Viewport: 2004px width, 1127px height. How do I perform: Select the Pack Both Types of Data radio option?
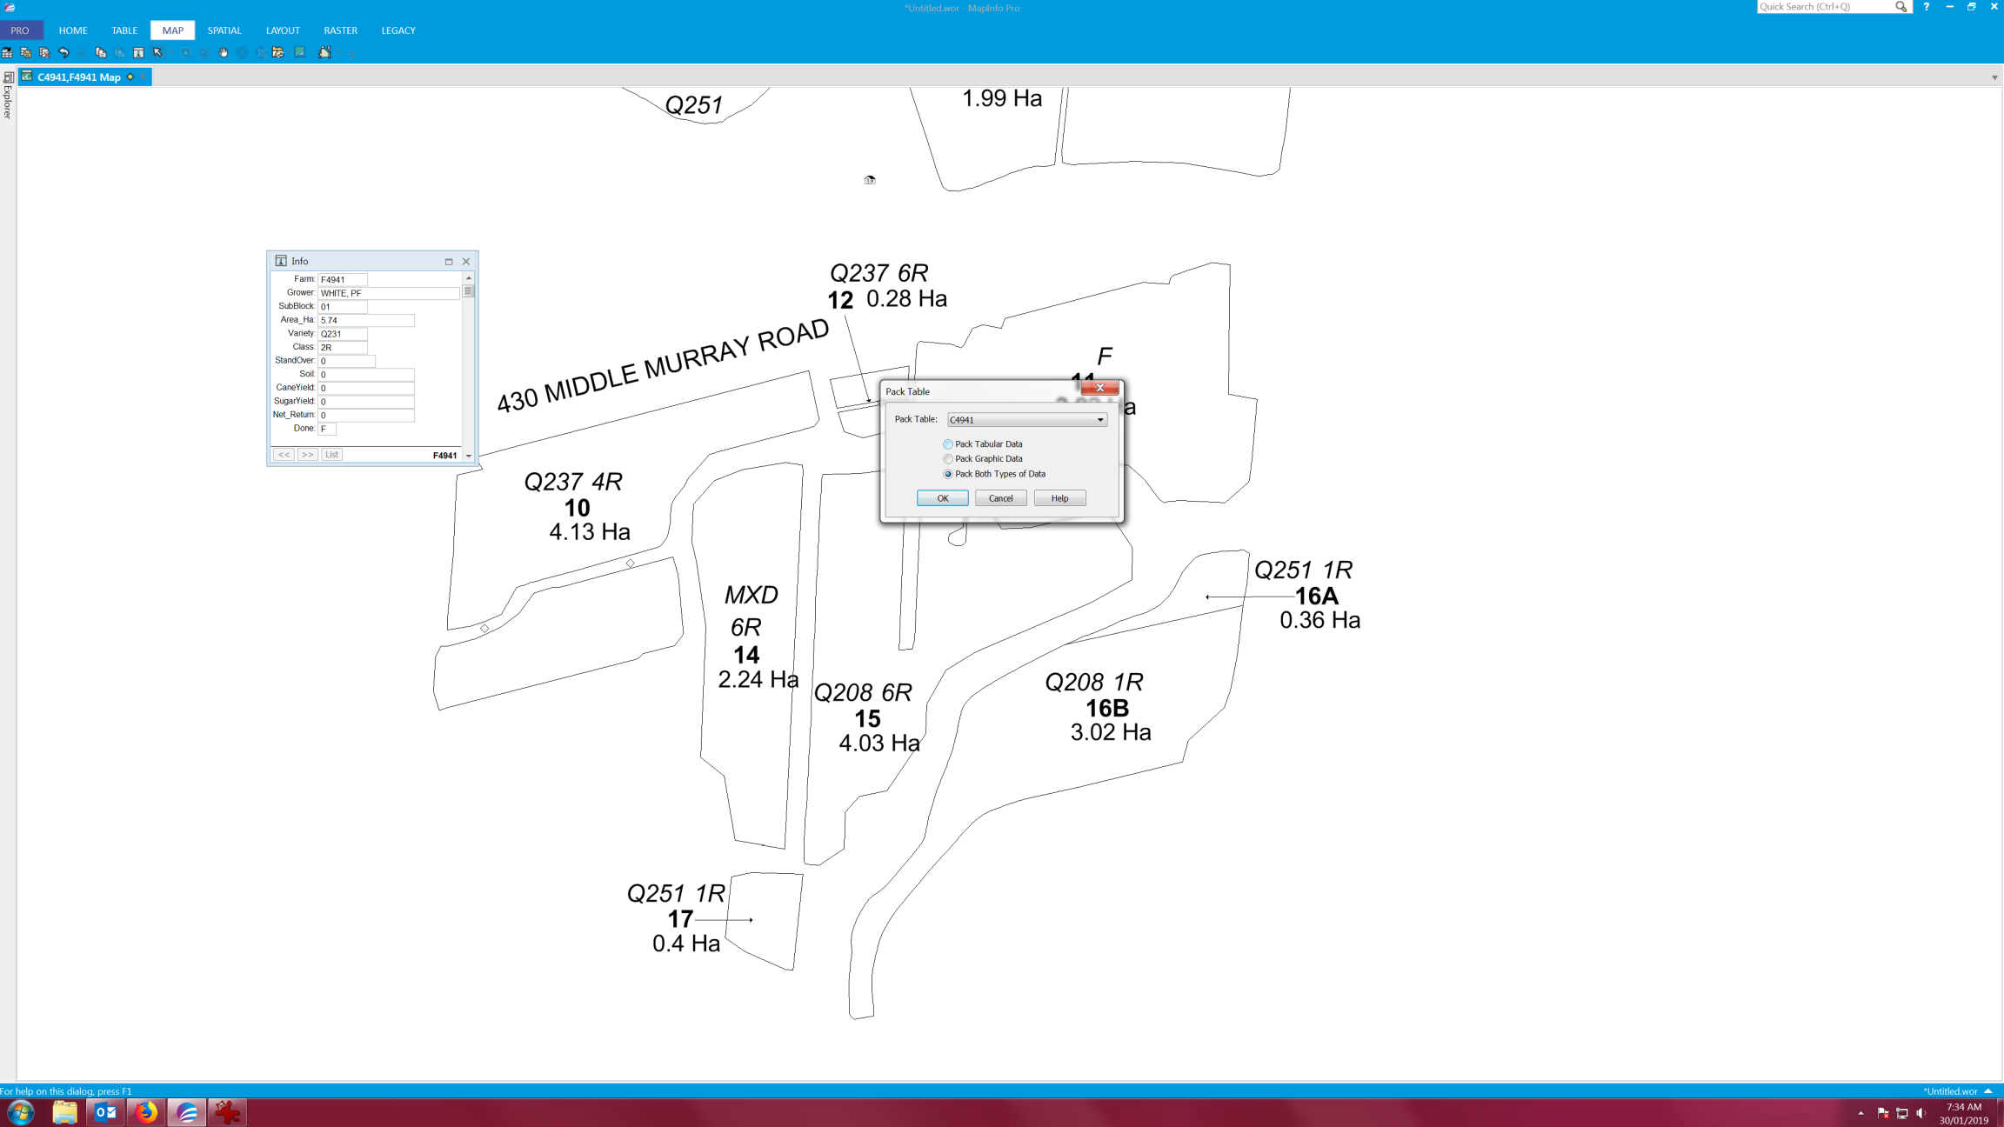948,474
